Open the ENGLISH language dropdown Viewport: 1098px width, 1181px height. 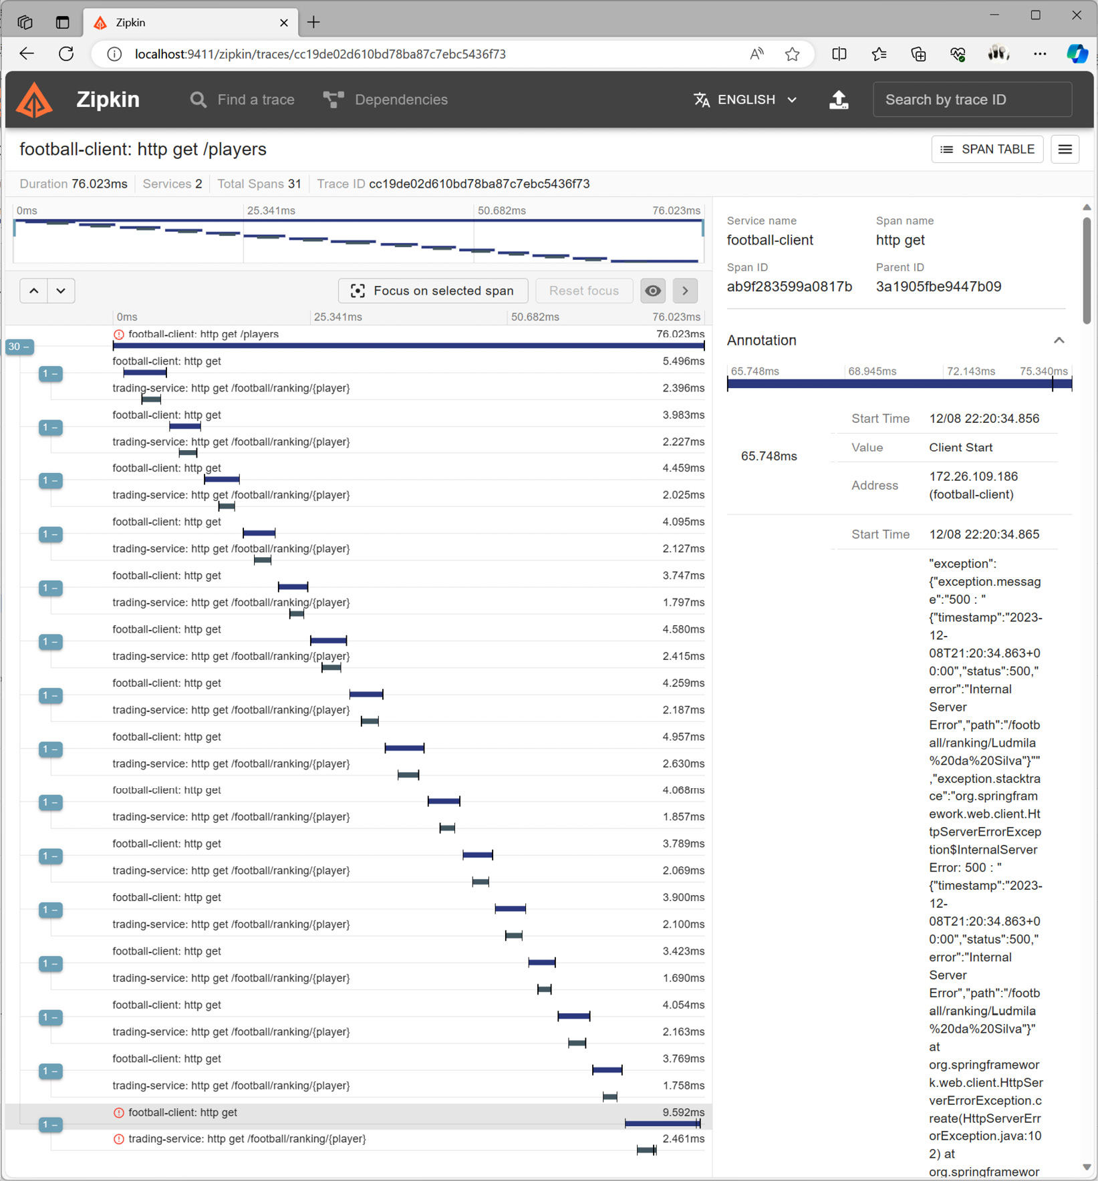click(746, 100)
